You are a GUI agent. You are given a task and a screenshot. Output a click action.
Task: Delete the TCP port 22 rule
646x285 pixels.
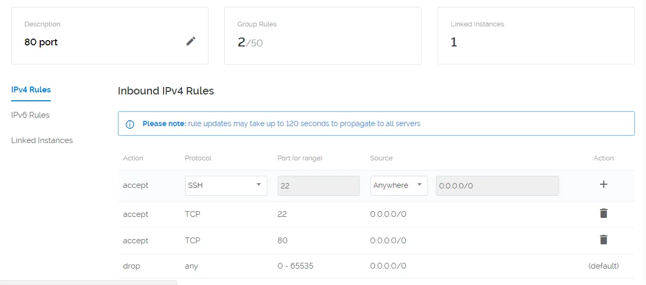(604, 213)
